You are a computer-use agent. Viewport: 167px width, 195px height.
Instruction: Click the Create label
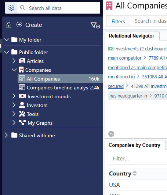[x=34, y=25]
